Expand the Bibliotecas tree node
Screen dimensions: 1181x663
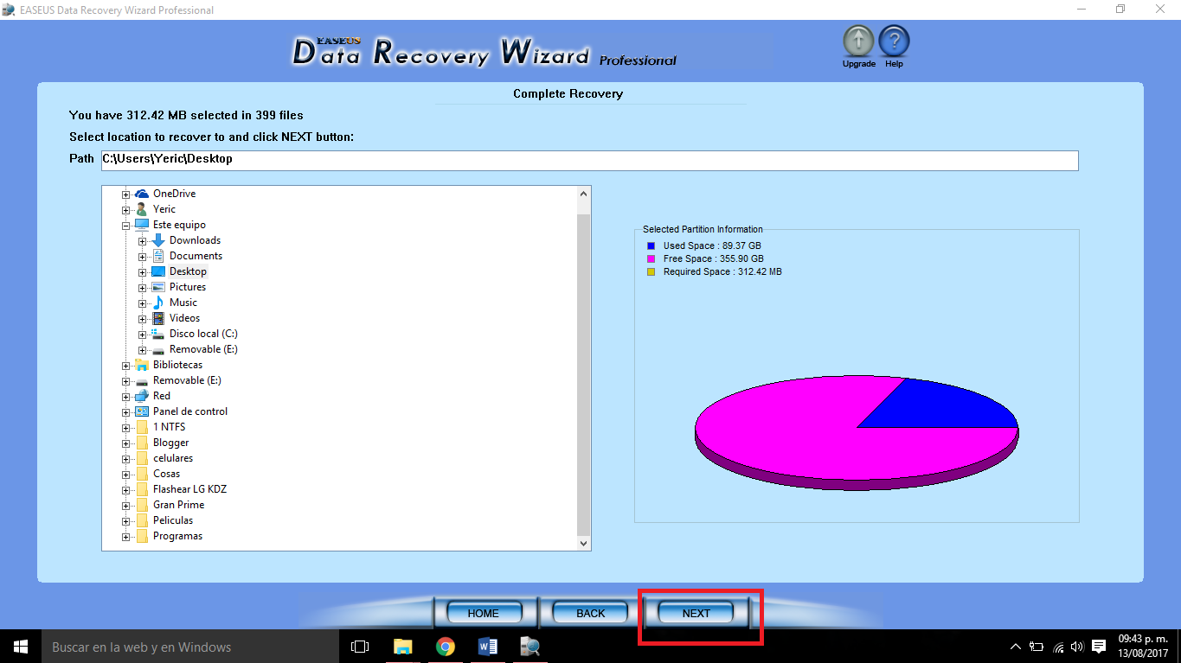click(126, 365)
